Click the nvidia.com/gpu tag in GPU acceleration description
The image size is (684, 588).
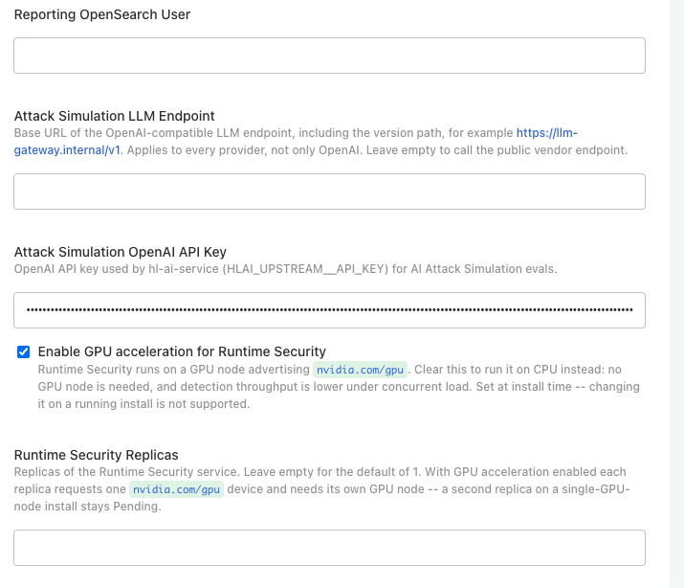coord(360,370)
